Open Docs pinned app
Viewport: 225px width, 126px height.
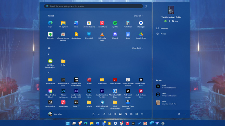(128, 35)
